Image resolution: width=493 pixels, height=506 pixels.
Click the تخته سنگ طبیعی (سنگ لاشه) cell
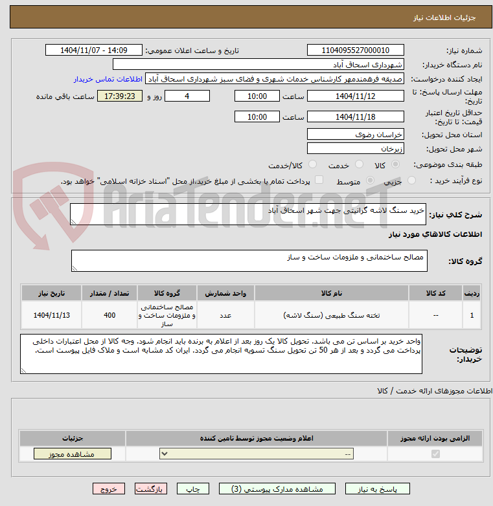pyautogui.click(x=332, y=315)
